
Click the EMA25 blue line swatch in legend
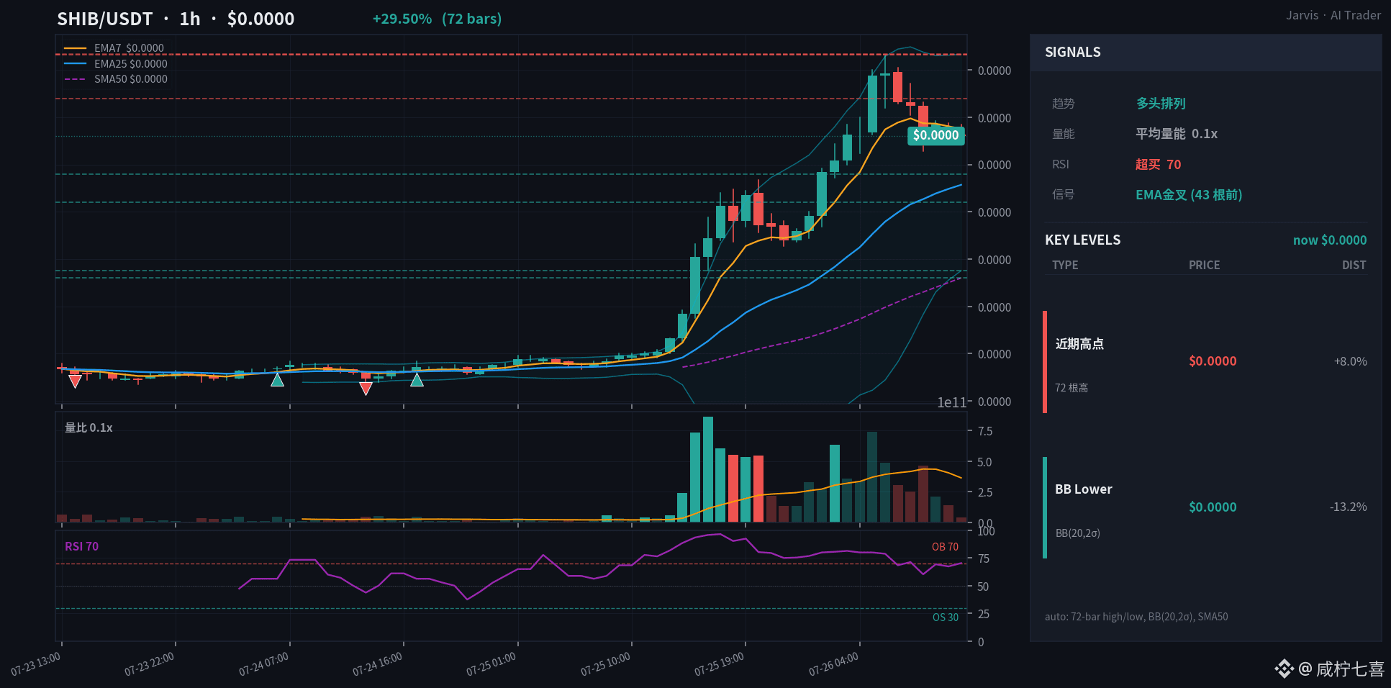(x=75, y=63)
